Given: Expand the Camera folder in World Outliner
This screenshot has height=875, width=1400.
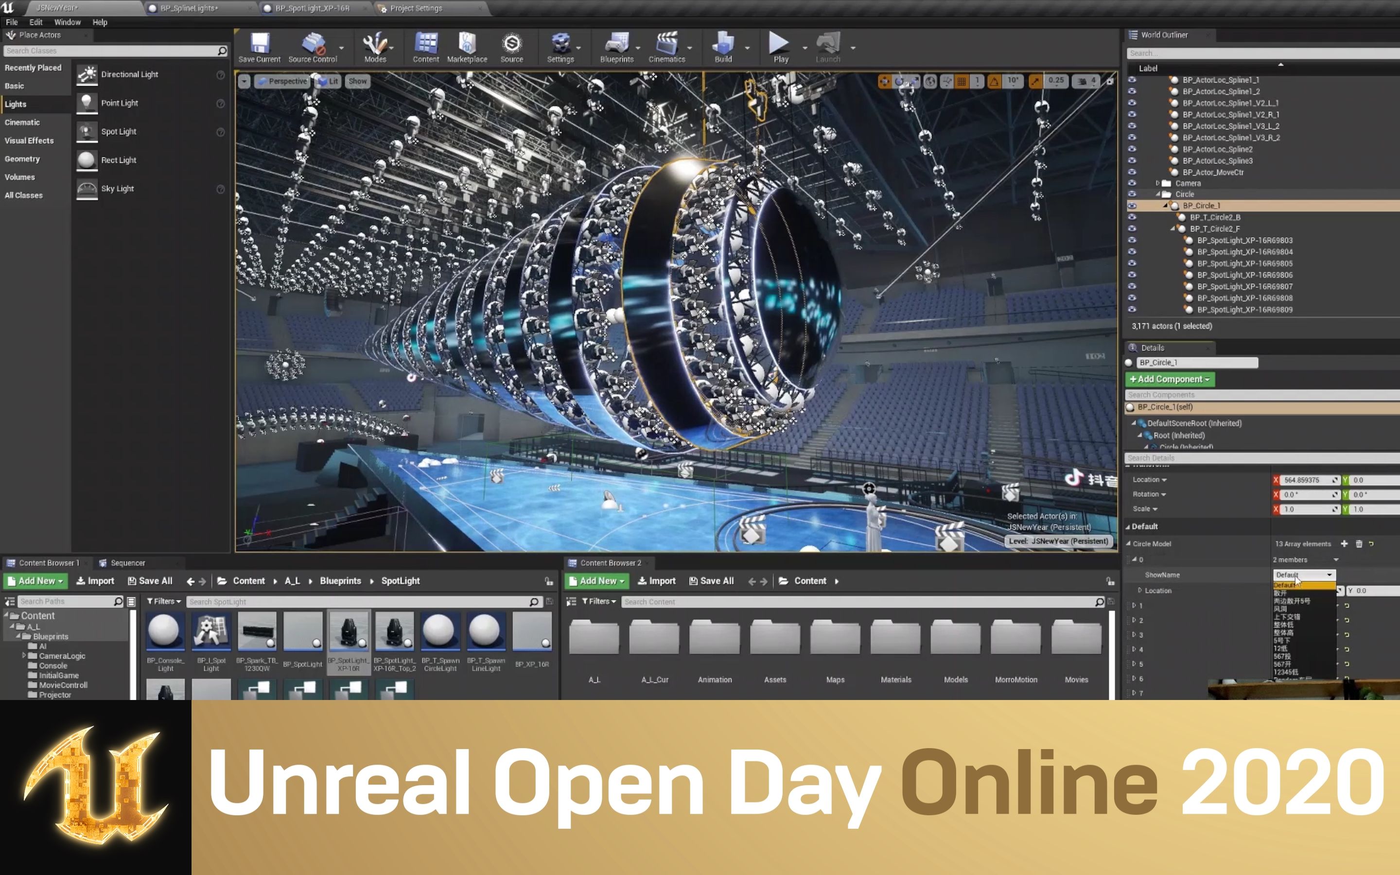Looking at the screenshot, I should (1157, 183).
